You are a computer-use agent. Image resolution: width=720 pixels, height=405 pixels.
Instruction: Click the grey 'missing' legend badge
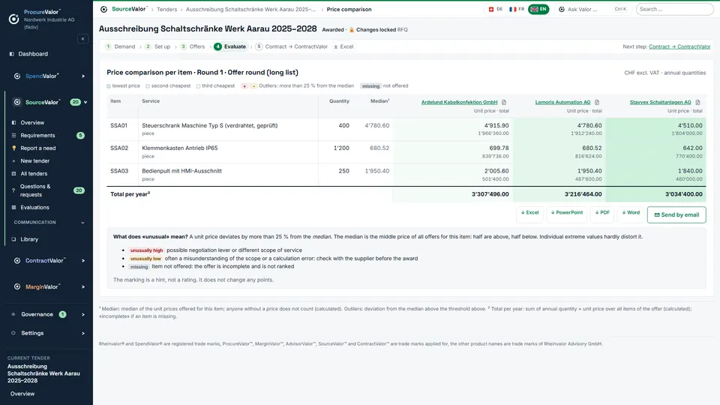pos(370,86)
